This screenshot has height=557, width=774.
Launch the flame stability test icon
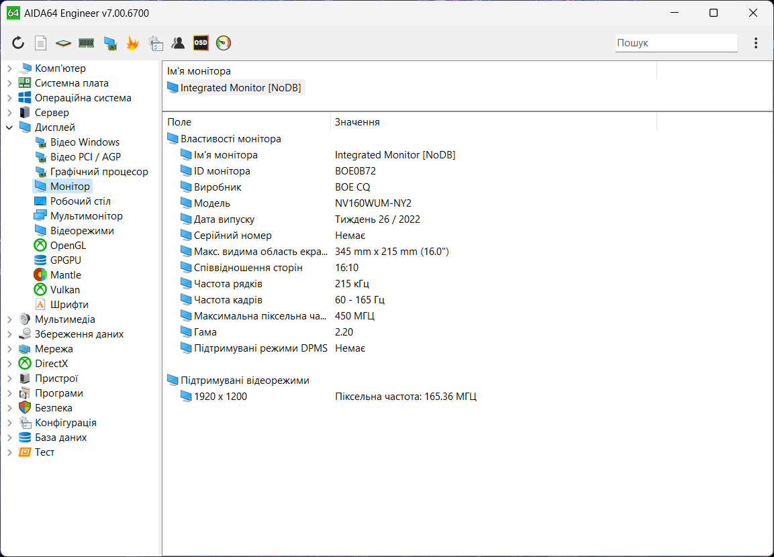(x=132, y=43)
